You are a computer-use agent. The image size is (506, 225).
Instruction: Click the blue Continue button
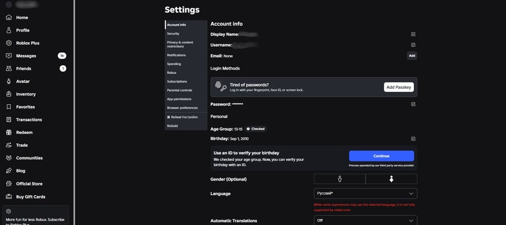pos(381,156)
